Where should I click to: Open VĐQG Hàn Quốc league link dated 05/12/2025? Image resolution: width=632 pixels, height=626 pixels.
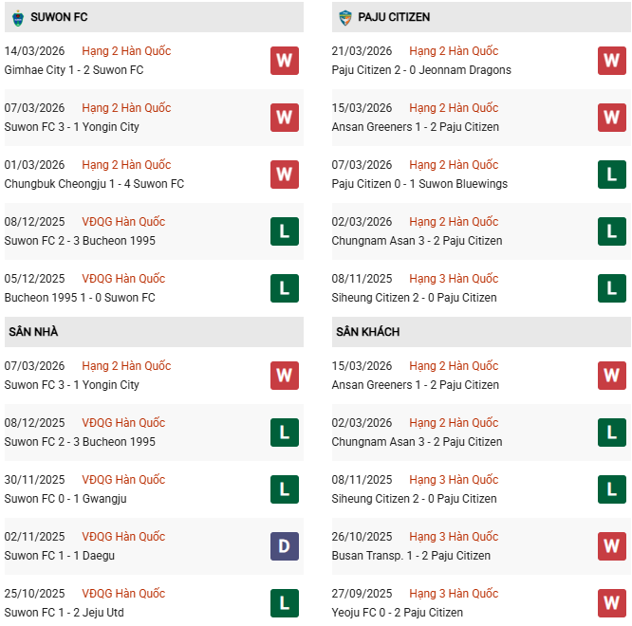123,279
